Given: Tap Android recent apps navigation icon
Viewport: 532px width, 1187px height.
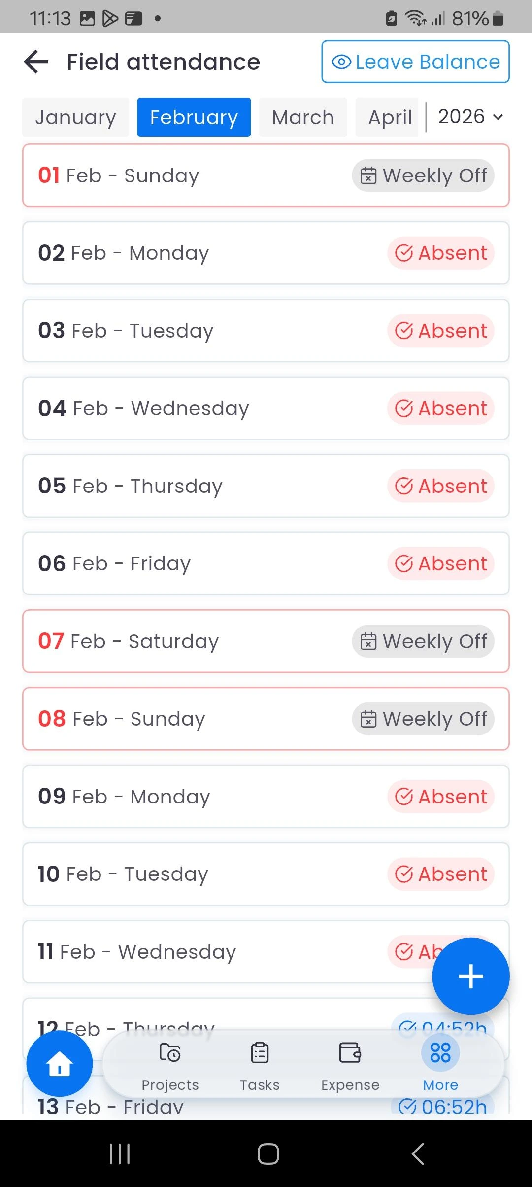Looking at the screenshot, I should (120, 1154).
